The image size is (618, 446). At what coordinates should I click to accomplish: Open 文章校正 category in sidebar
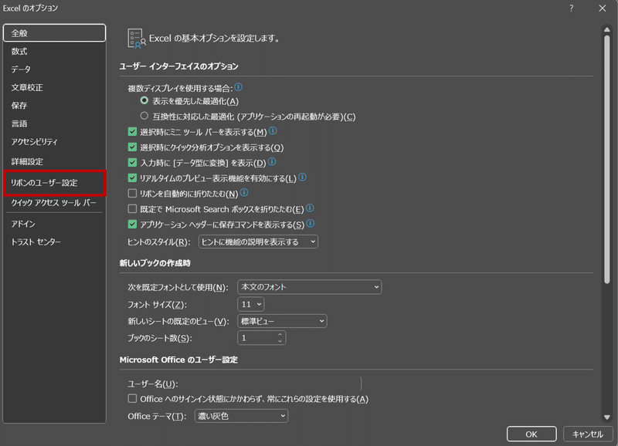coord(54,87)
